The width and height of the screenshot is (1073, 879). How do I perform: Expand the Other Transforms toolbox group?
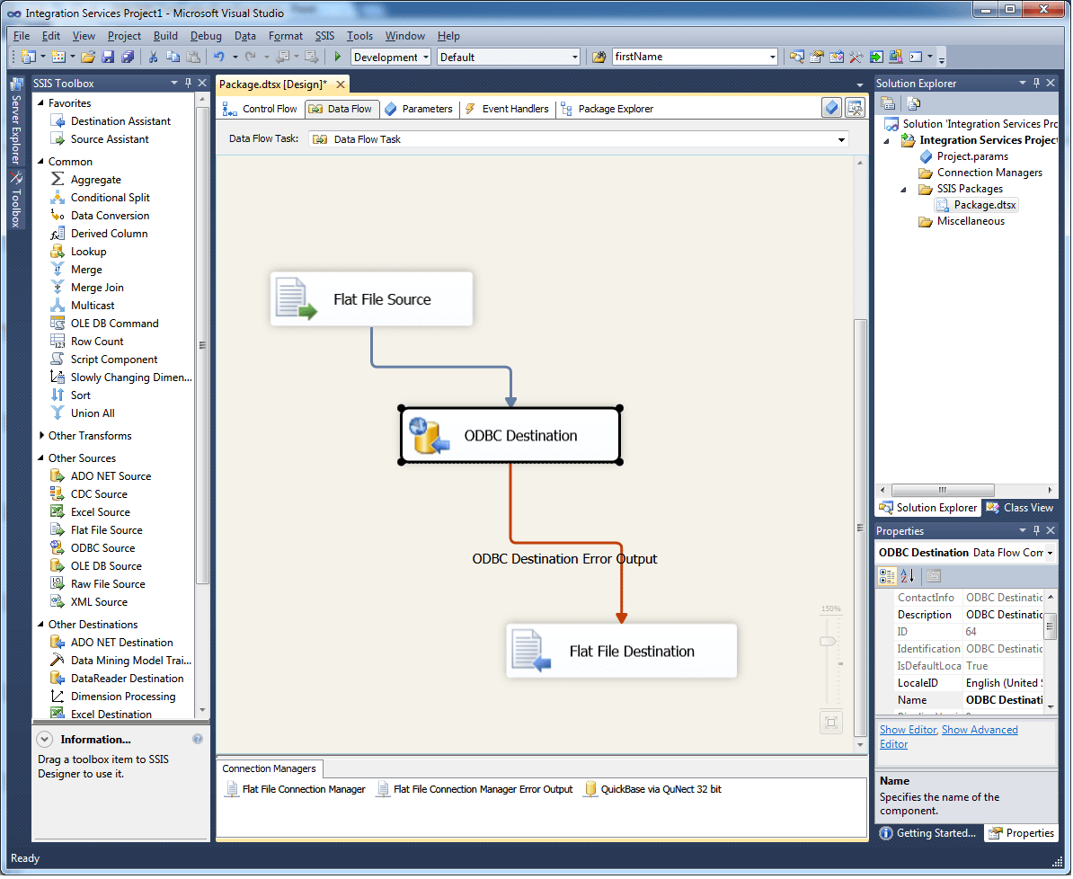click(41, 436)
